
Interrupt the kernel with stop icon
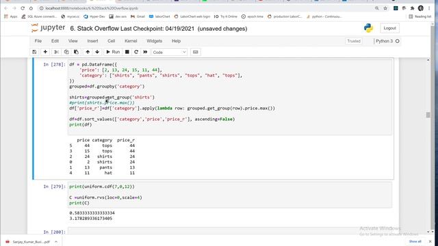click(x=127, y=52)
